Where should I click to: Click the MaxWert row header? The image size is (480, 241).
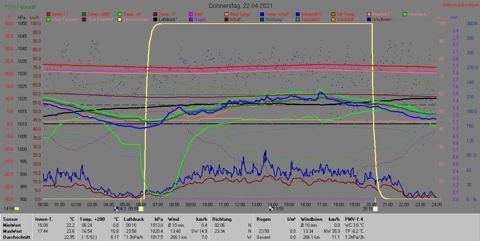12,231
